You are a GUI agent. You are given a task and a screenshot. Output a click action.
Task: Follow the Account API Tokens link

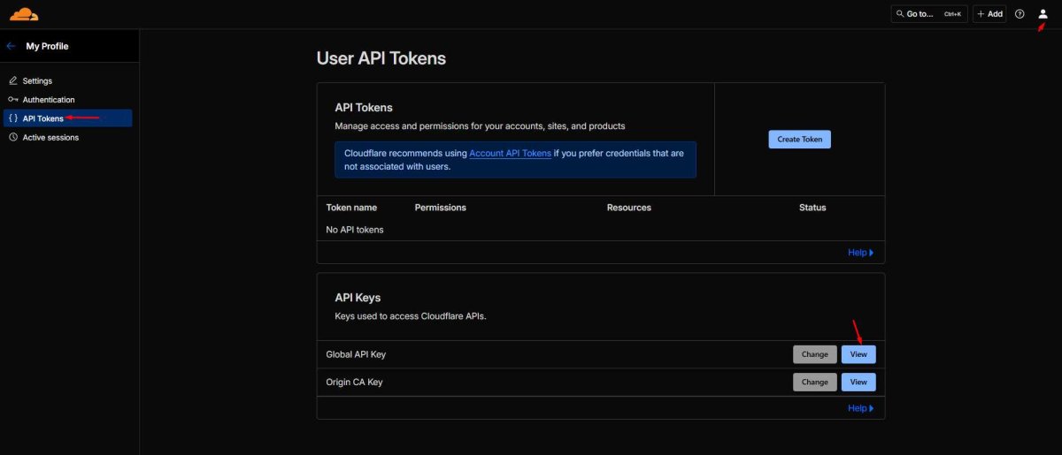510,154
